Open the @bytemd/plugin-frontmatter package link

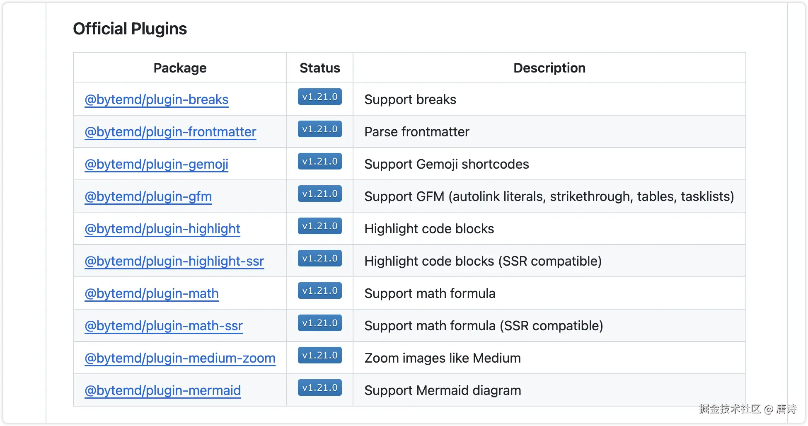click(x=170, y=132)
